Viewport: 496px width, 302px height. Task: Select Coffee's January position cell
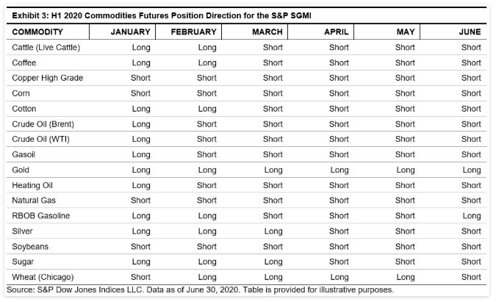tap(140, 63)
